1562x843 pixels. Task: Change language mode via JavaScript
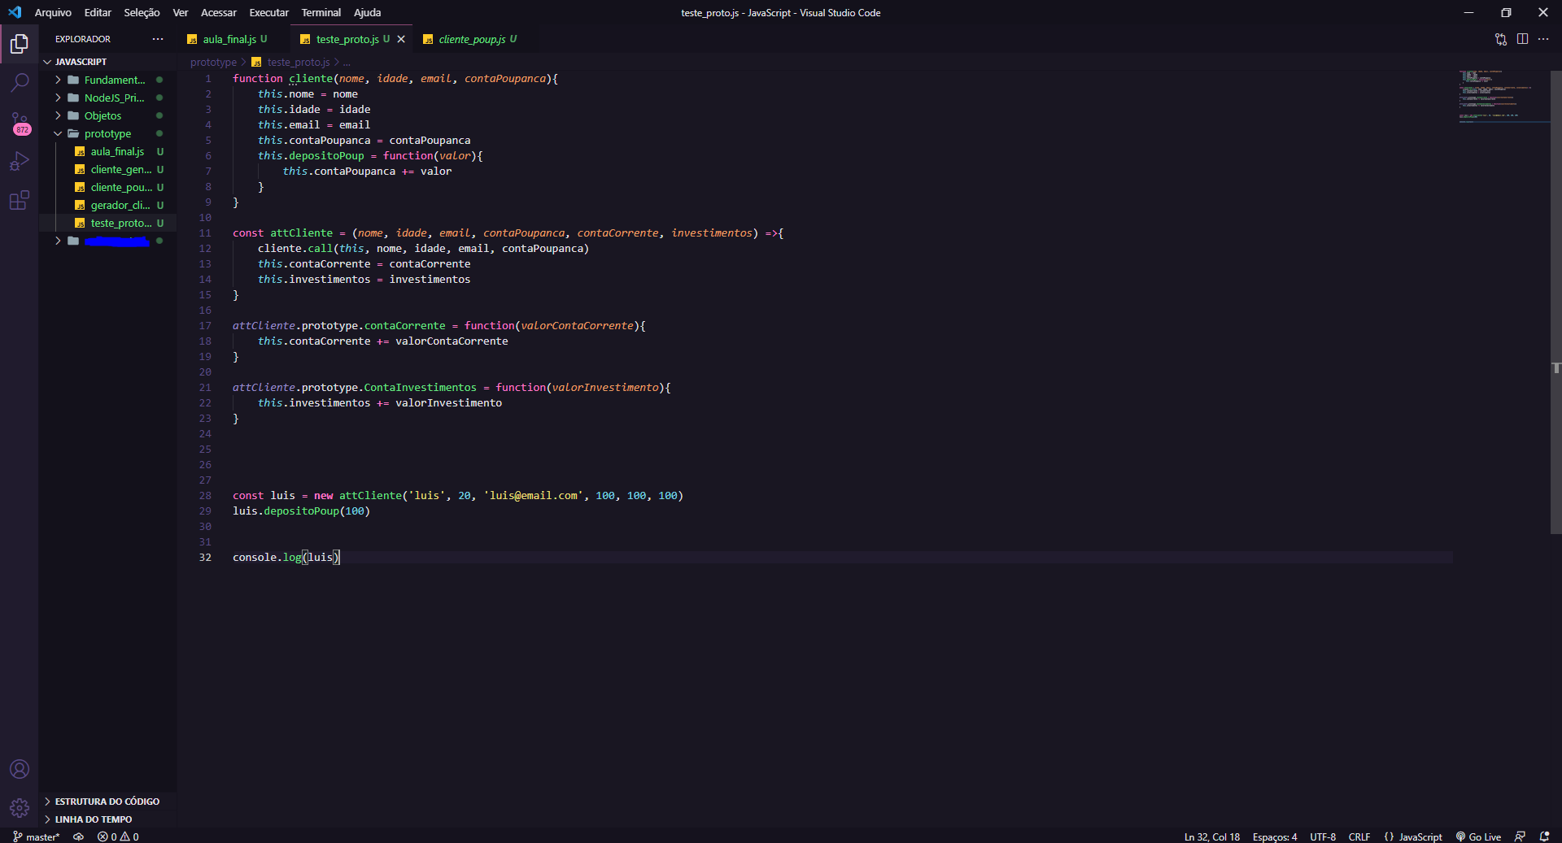[1413, 836]
